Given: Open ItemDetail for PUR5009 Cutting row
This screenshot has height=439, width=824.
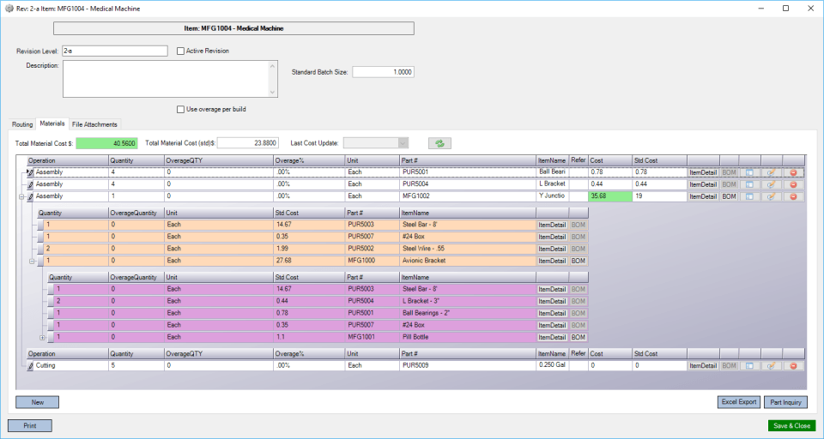Looking at the screenshot, I should [x=703, y=365].
